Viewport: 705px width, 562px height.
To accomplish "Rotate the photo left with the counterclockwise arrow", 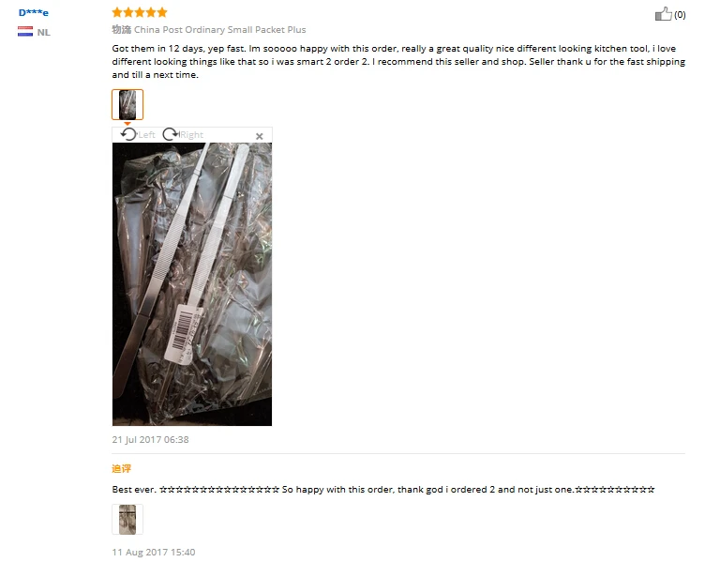I will click(128, 134).
